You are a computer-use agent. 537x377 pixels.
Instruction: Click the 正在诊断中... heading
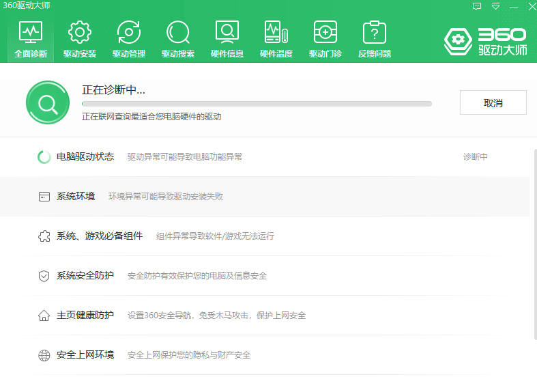pyautogui.click(x=113, y=89)
